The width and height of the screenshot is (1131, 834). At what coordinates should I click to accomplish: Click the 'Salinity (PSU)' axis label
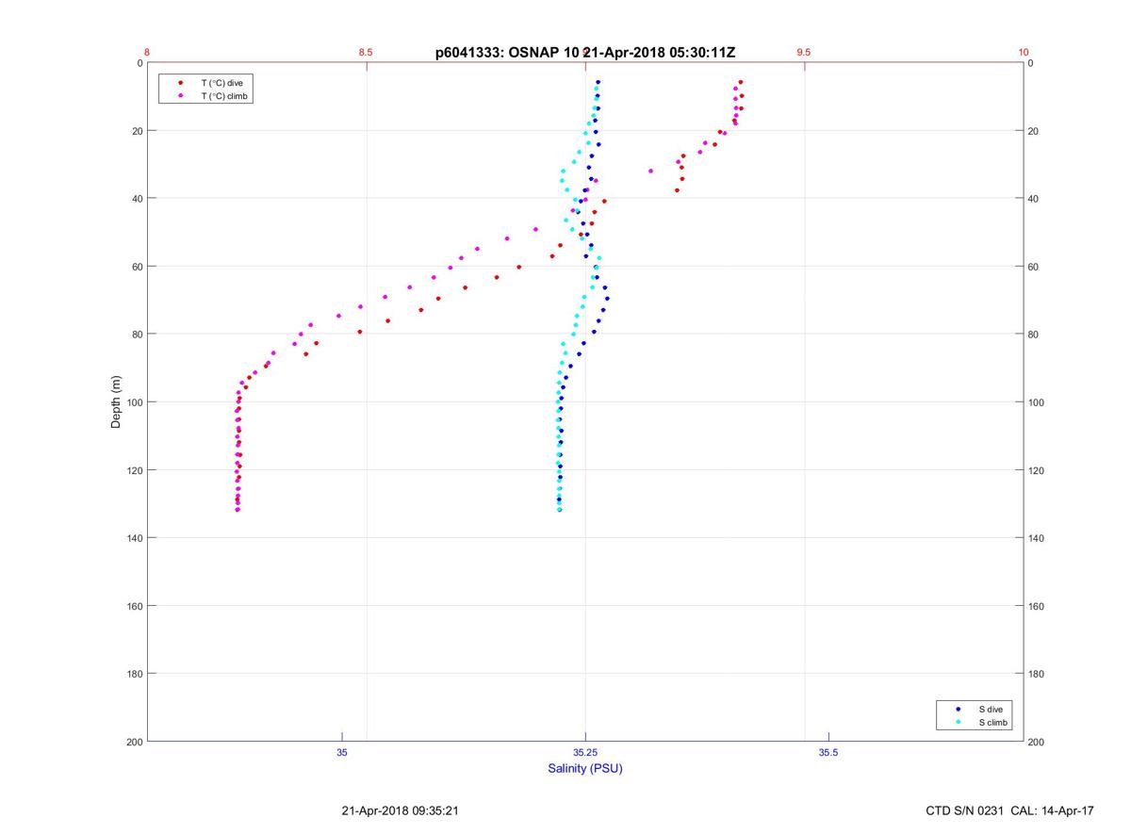point(585,768)
